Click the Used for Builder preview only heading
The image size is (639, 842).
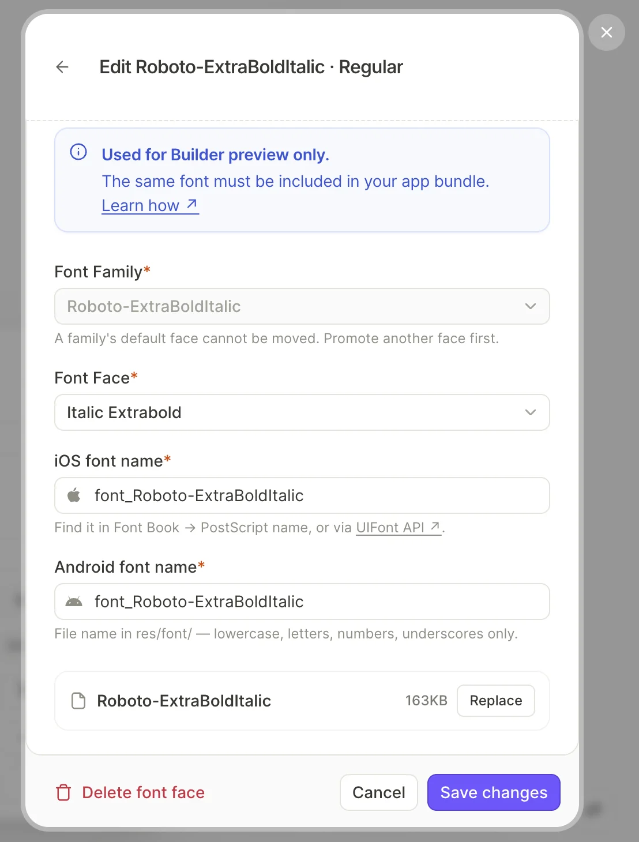[216, 155]
